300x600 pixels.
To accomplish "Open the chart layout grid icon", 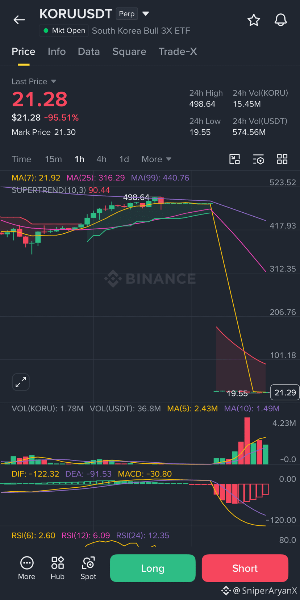I will [282, 159].
